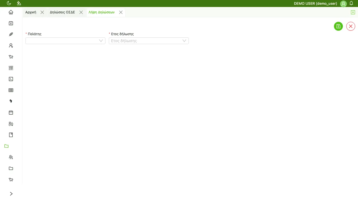Click inside the Πελάτης combo box
358x201 pixels.
[65, 41]
